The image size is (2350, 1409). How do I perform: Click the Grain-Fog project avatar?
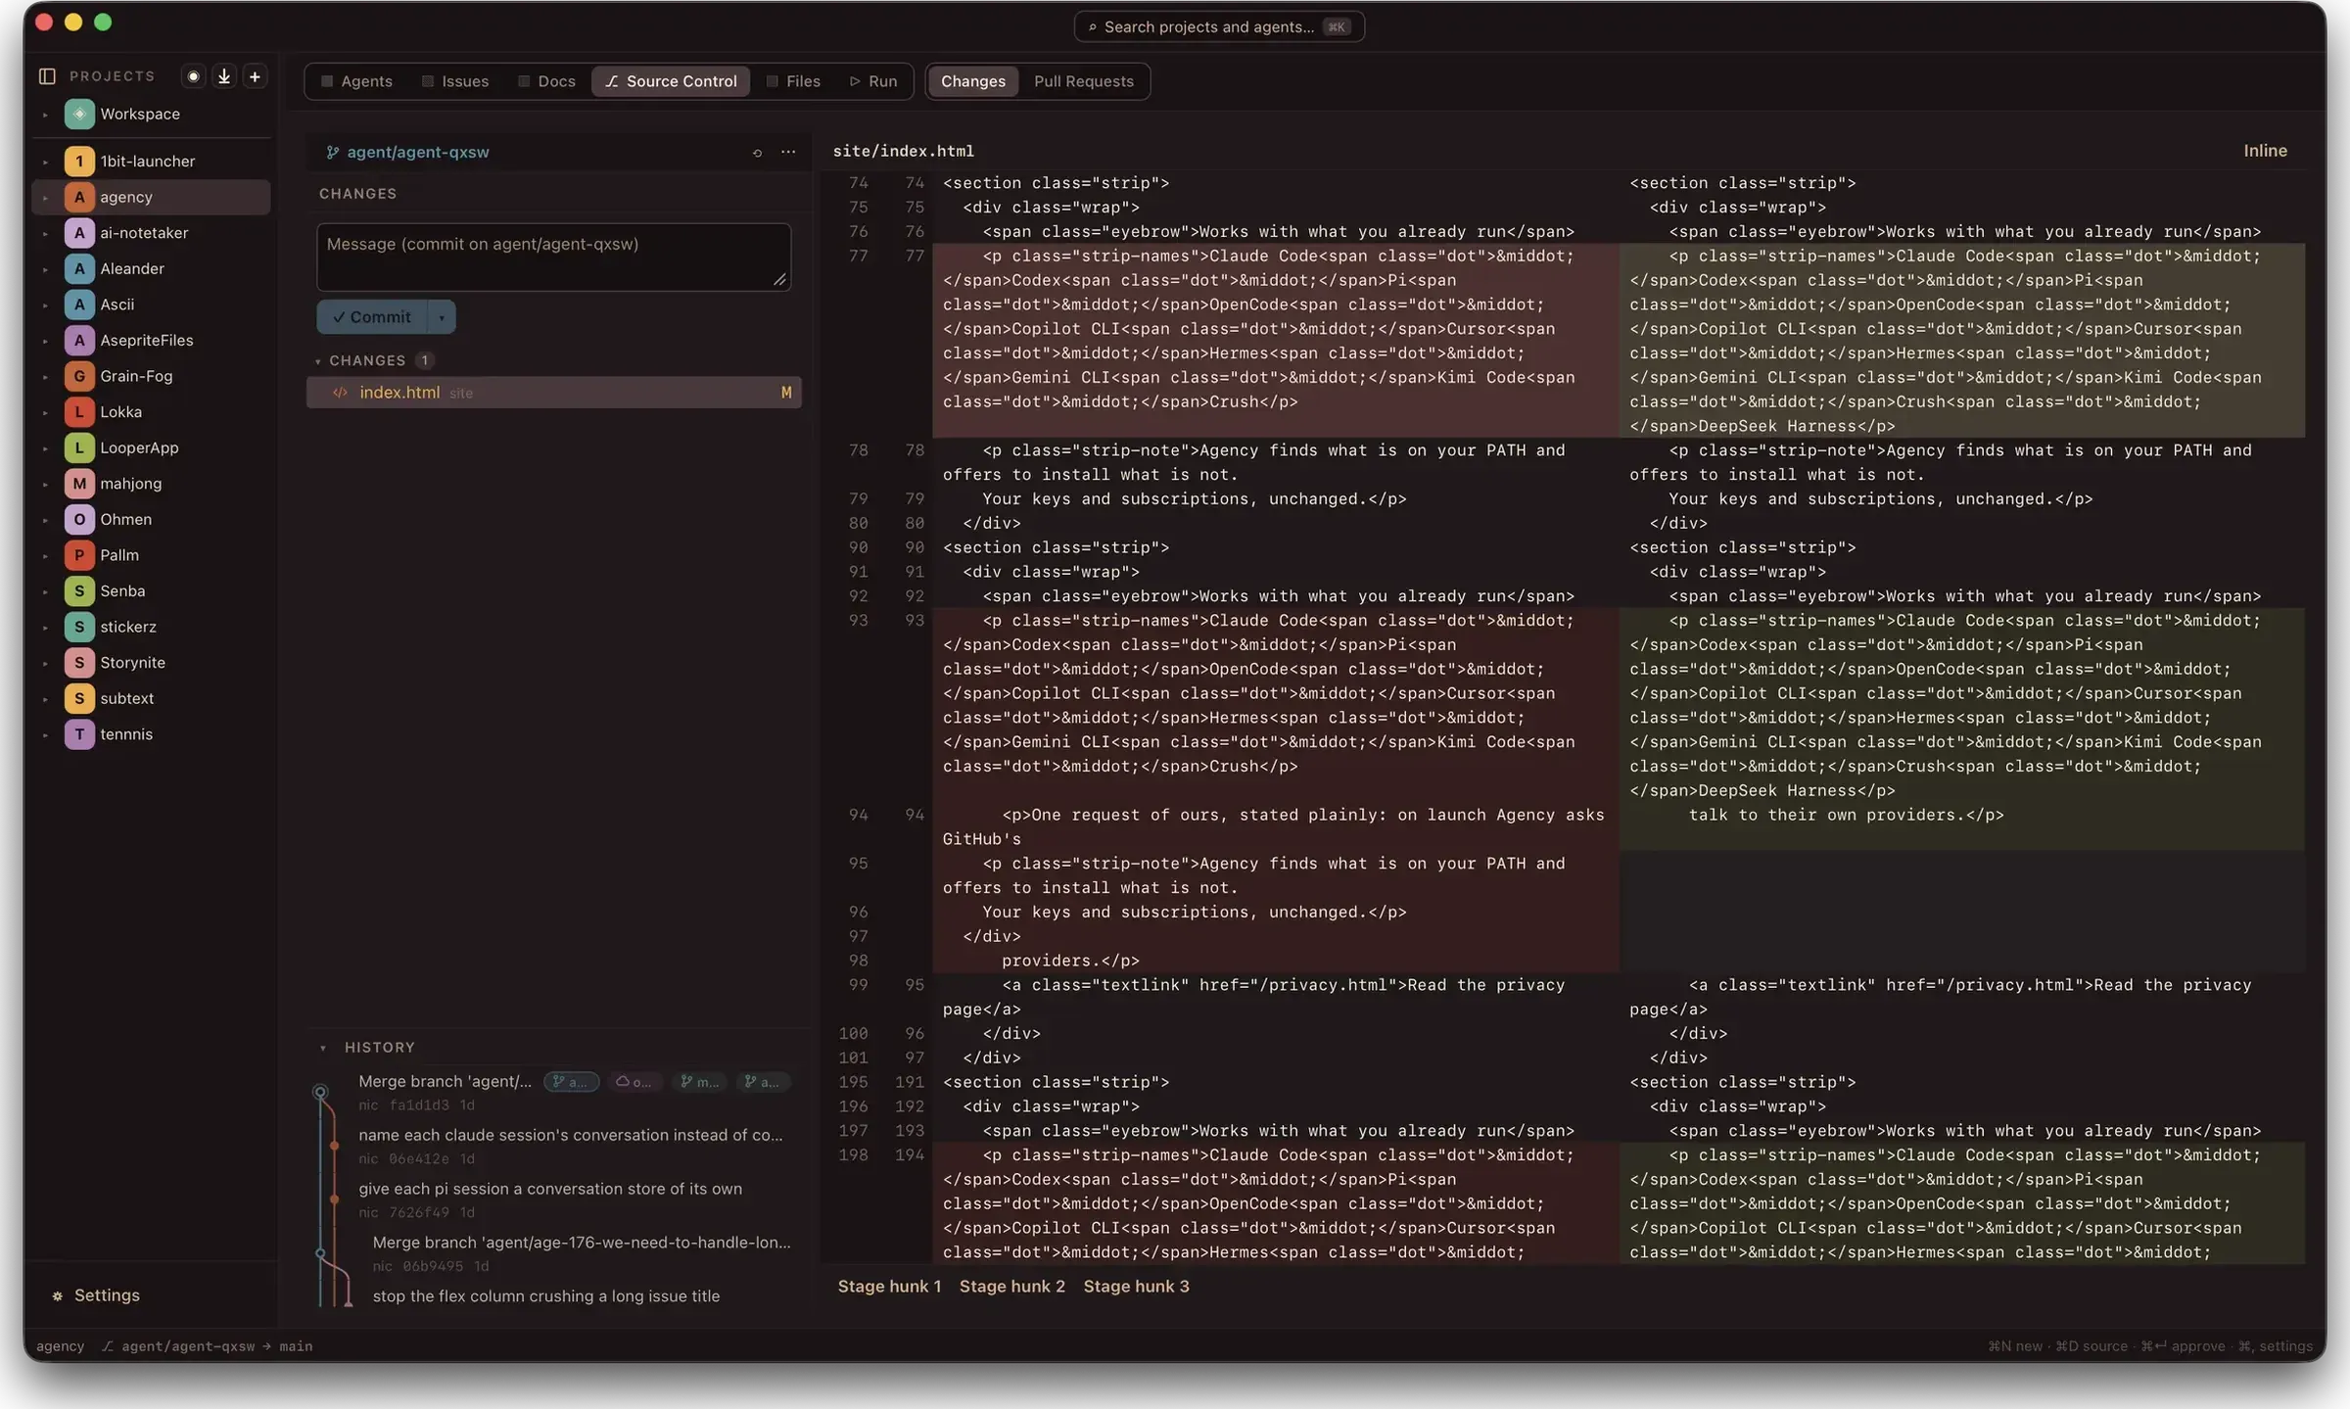pyautogui.click(x=79, y=376)
